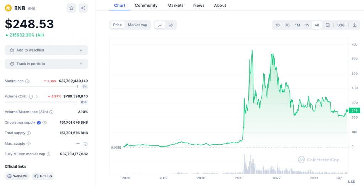
Task: Click the #4 market cap rank badge
Action: 85,87
